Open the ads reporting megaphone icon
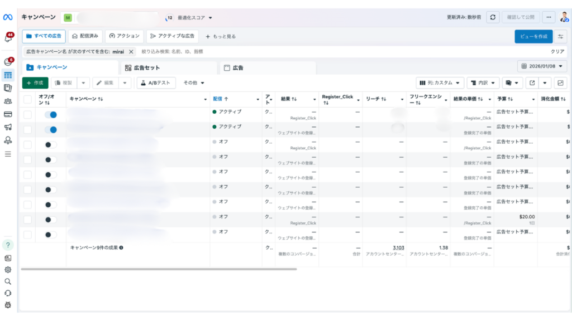The width and height of the screenshot is (572, 321). tap(7, 125)
